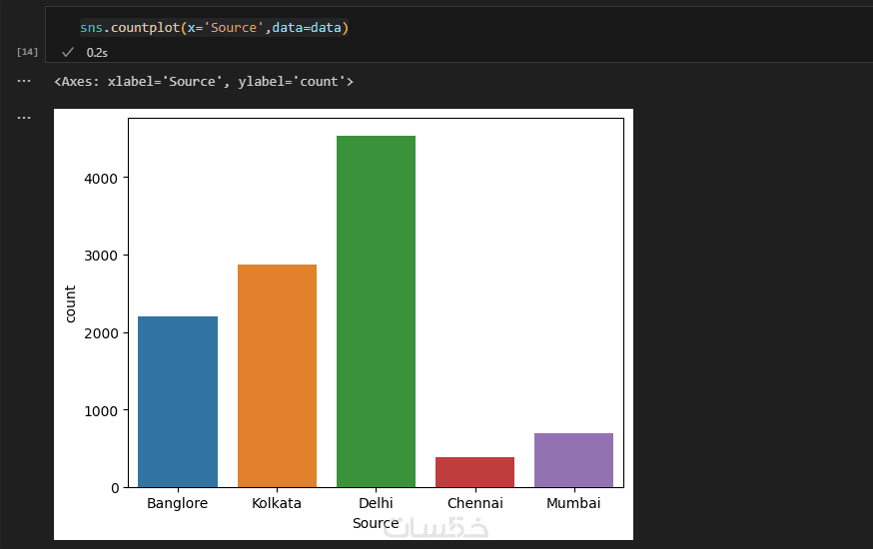Screen dimensions: 873x549
Task: Click the vertical count y-axis title
Action: point(70,303)
